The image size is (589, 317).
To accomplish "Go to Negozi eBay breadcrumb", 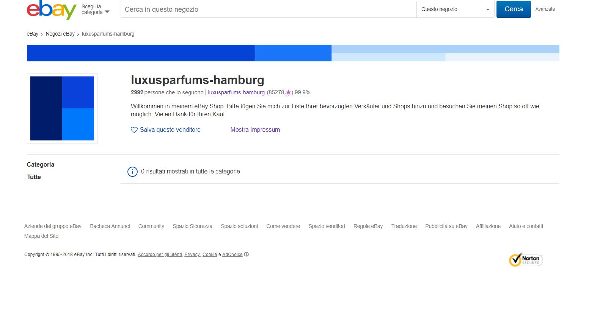I will (x=60, y=34).
